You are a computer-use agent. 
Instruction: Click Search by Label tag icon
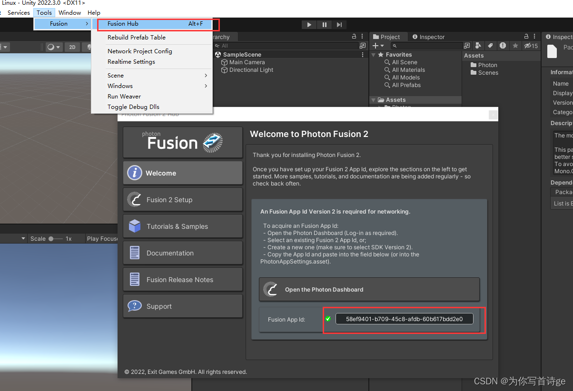click(490, 46)
